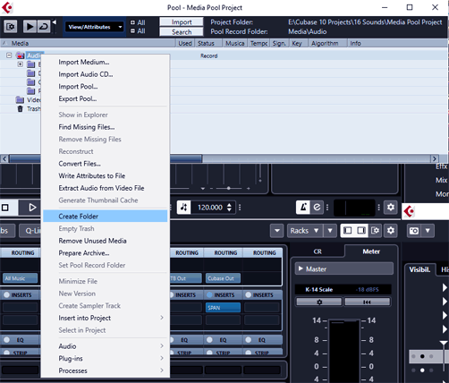
Task: Click the Info column header
Action: pos(355,43)
